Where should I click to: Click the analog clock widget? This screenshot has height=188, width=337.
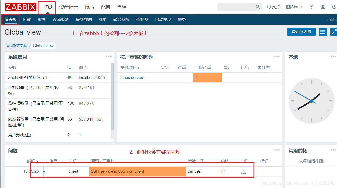tap(311, 101)
